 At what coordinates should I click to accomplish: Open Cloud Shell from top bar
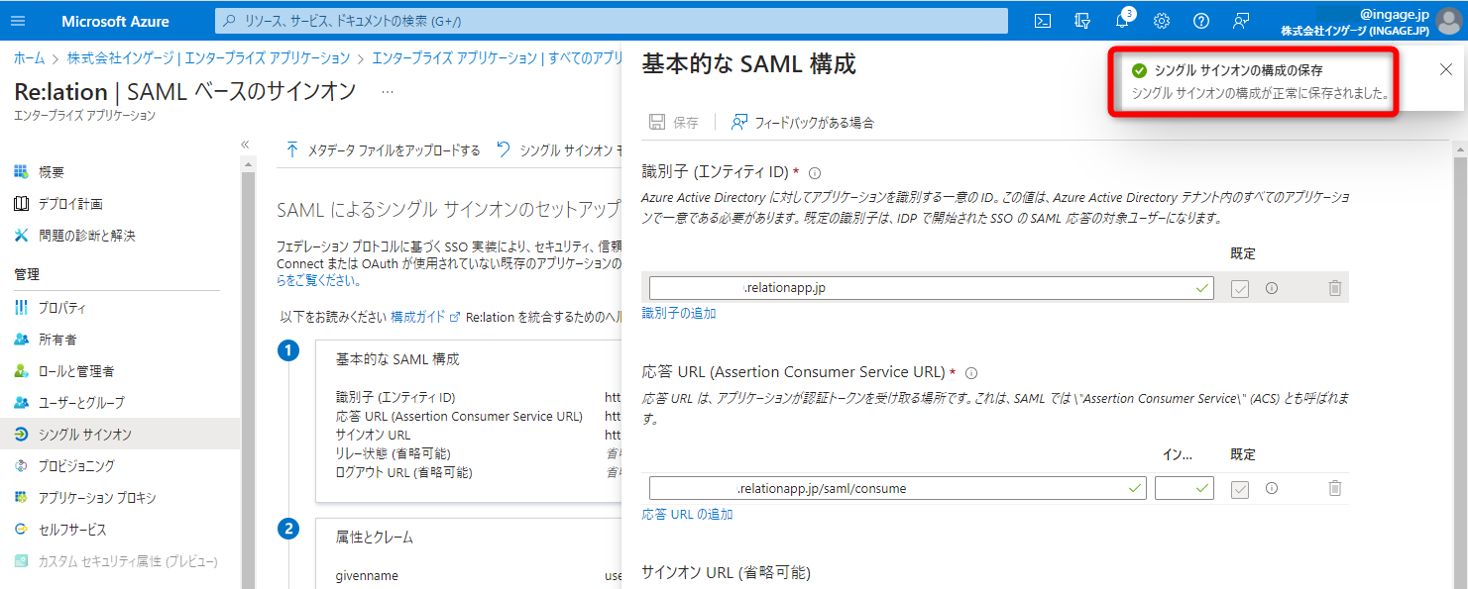pos(1043,21)
